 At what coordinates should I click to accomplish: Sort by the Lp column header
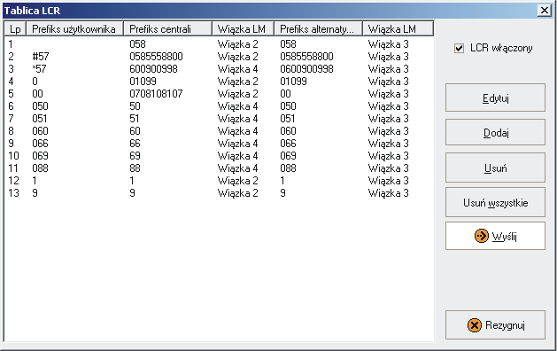[x=15, y=28]
